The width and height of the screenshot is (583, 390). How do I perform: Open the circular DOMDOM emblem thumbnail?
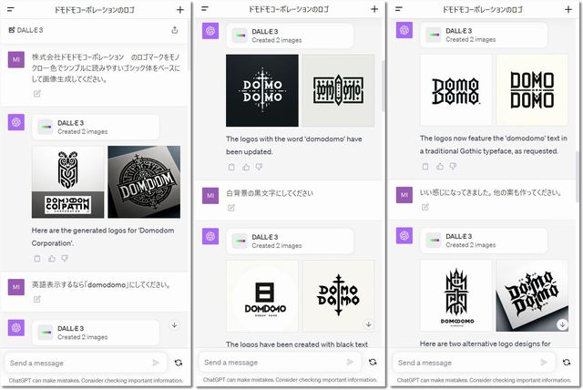pyautogui.click(x=144, y=182)
